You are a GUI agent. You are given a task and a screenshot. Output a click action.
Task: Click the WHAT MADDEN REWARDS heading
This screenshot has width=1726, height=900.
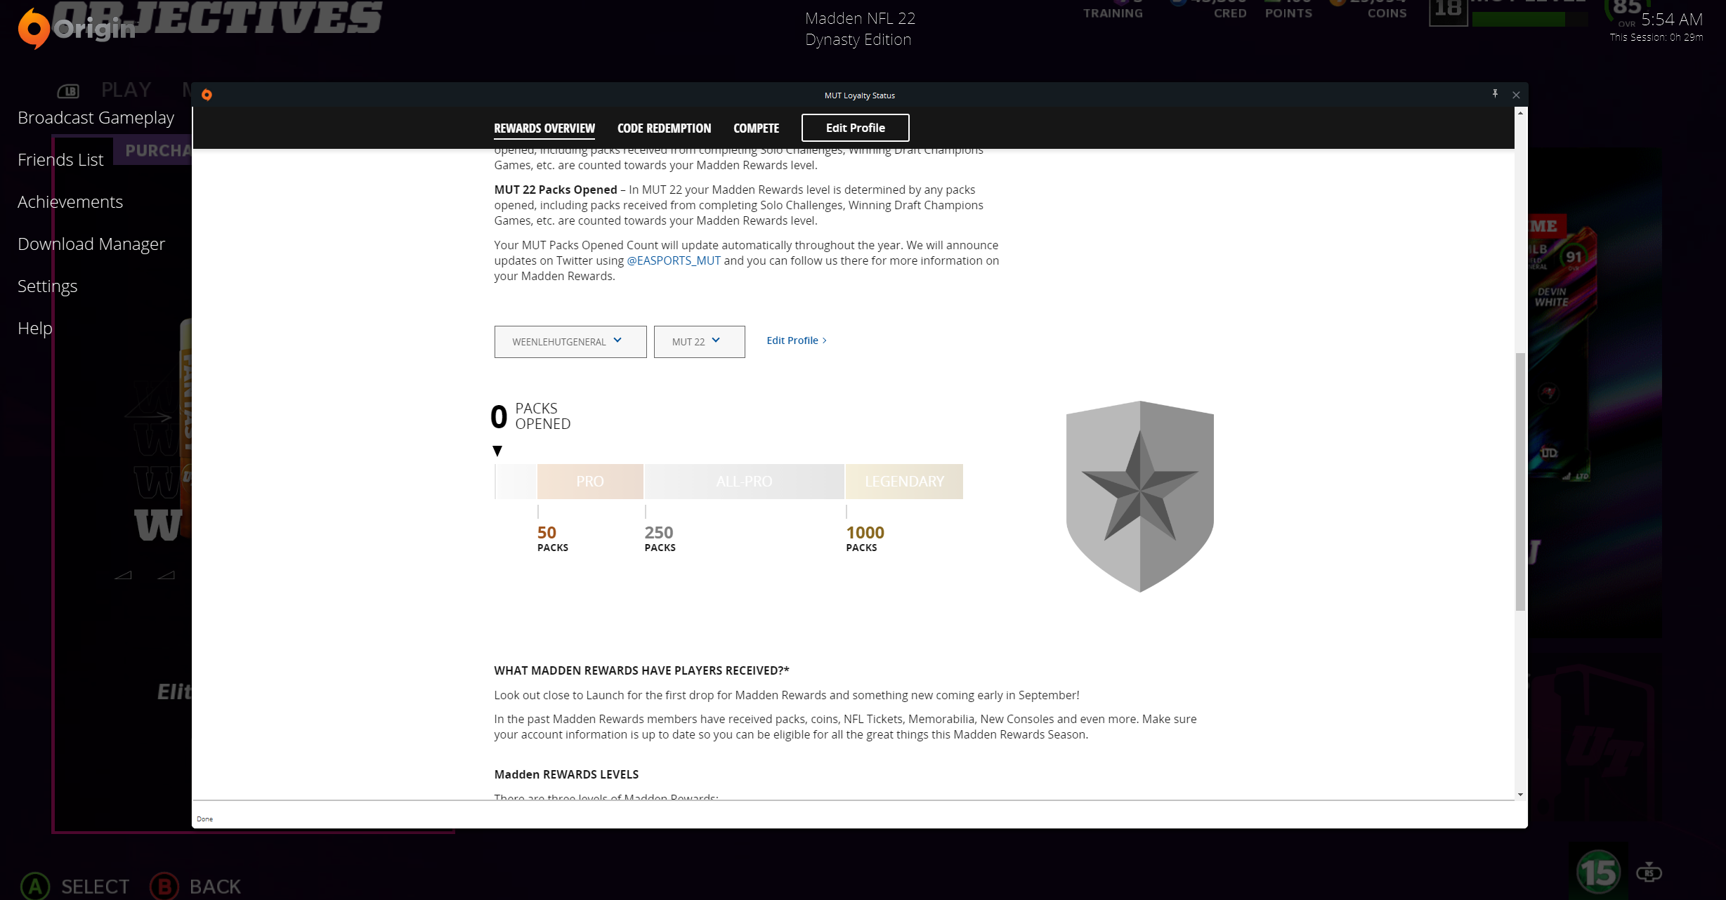click(641, 670)
